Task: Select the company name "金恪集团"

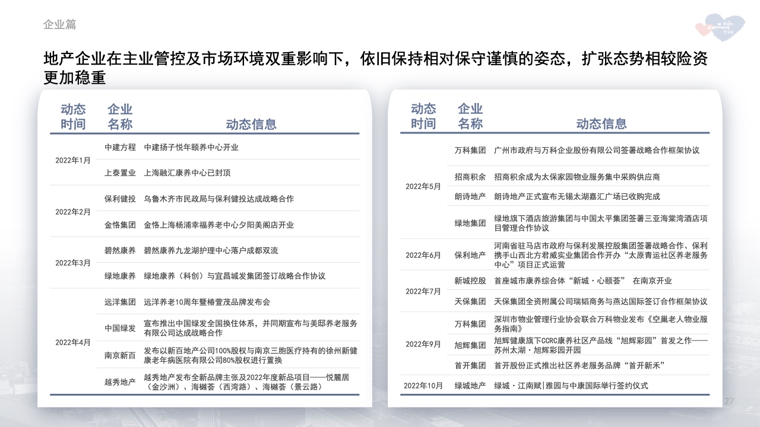Action: (x=120, y=225)
